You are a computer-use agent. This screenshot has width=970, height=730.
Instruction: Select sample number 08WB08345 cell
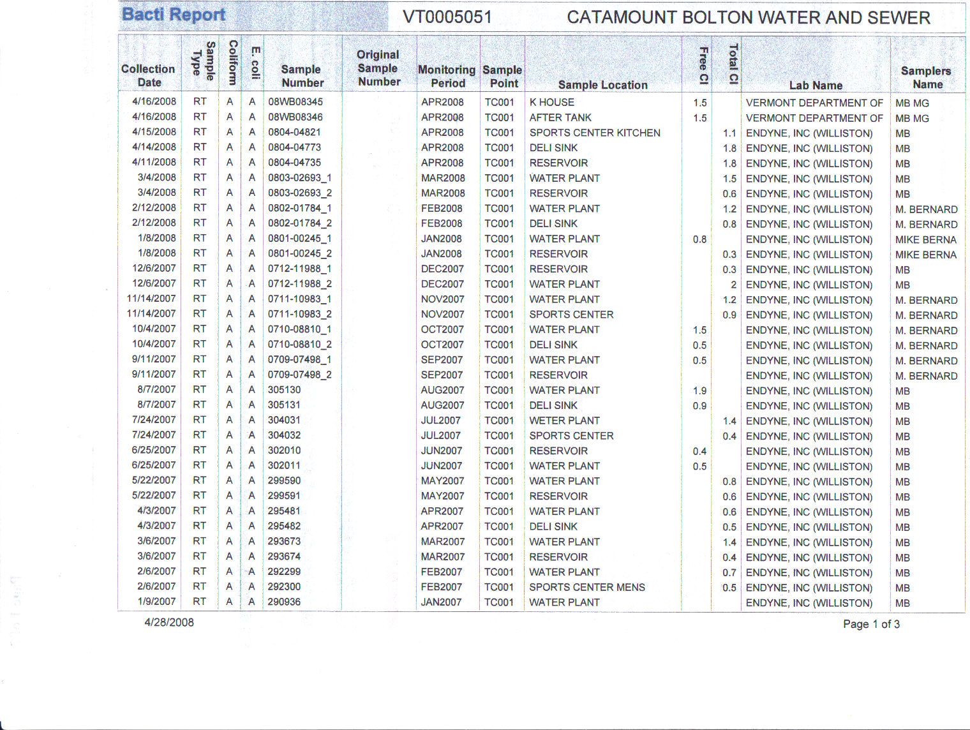click(295, 102)
